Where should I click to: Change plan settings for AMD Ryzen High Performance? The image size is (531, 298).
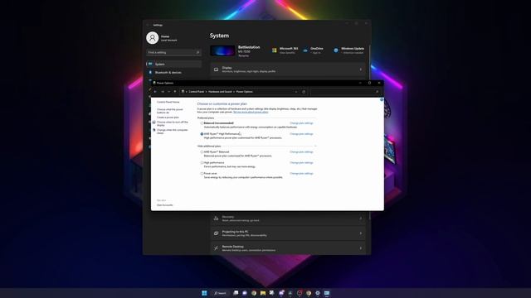(x=301, y=134)
